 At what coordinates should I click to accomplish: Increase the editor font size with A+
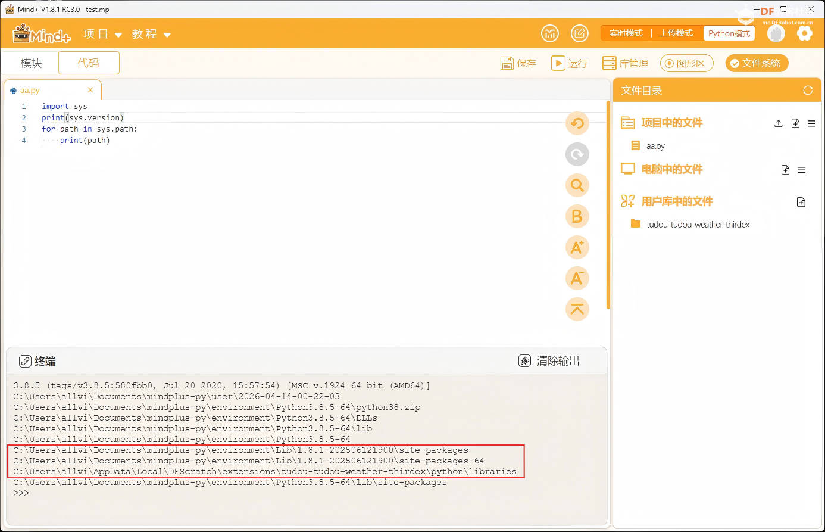point(577,247)
